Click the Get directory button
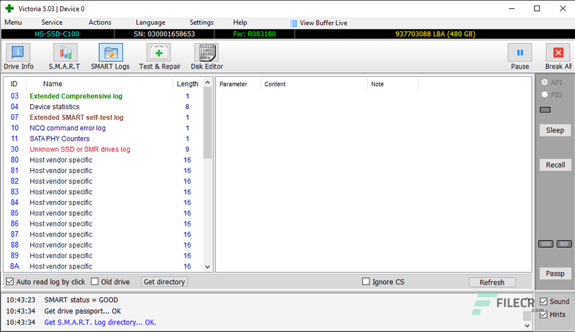This screenshot has width=575, height=332. pos(164,281)
